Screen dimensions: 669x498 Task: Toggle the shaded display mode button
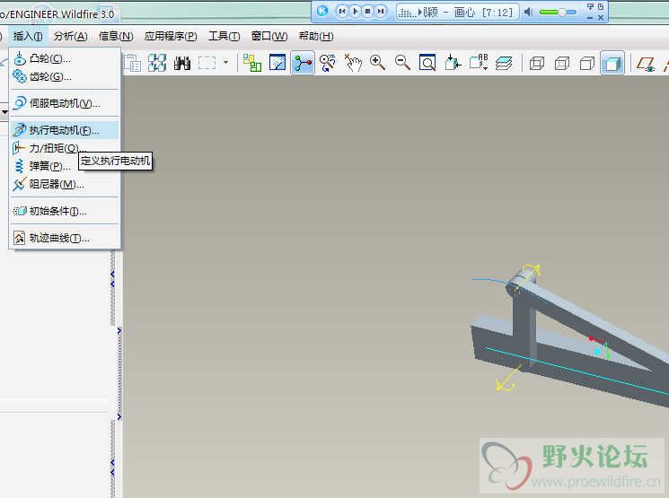coord(612,63)
